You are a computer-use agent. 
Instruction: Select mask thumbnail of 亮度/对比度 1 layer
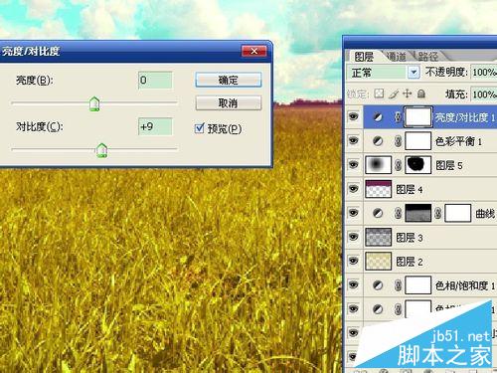click(x=418, y=116)
